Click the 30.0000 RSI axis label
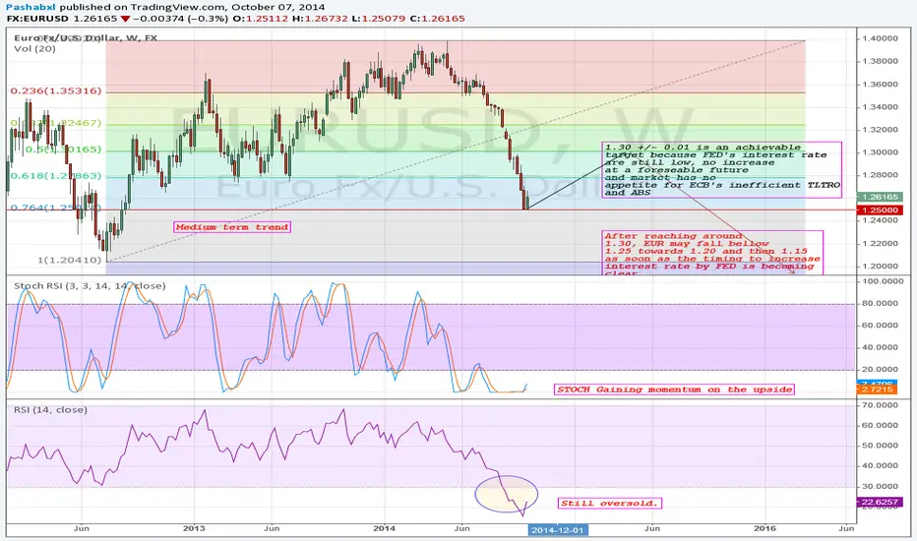This screenshot has width=917, height=541. (x=880, y=487)
